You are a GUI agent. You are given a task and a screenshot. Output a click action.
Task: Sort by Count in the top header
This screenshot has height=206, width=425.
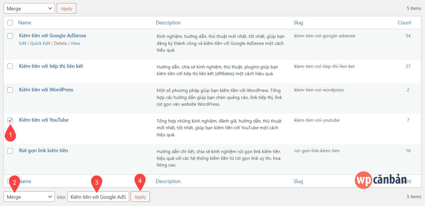tap(405, 23)
